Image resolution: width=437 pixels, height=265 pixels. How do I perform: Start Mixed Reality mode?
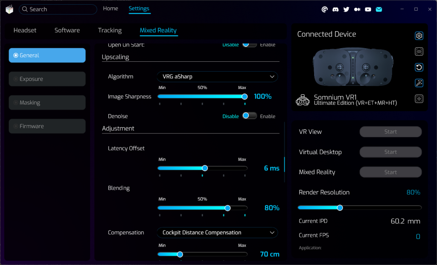tap(390, 172)
